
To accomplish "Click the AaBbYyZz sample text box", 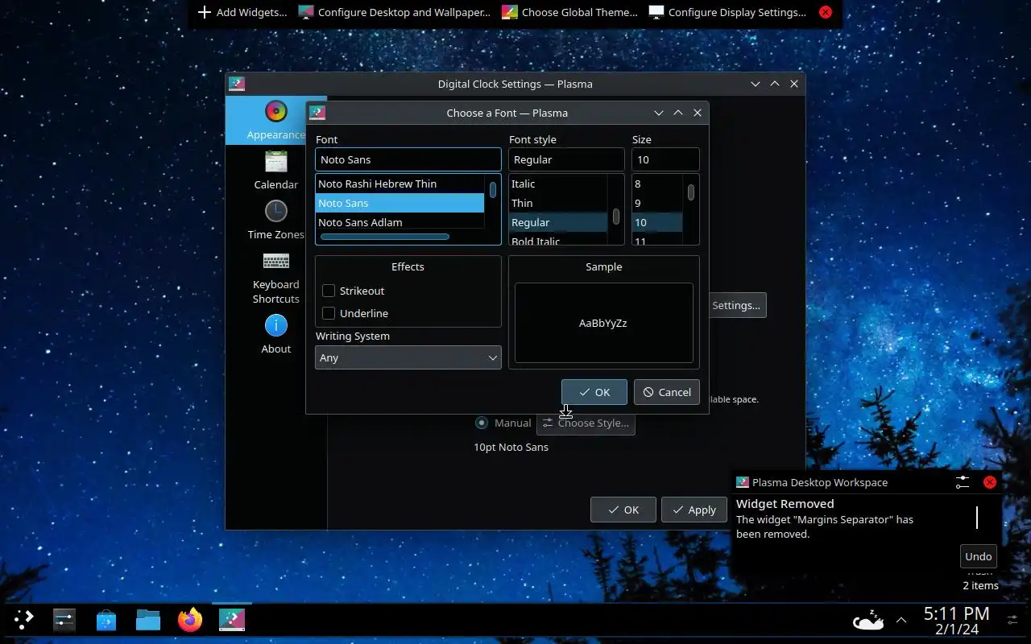I will point(604,323).
